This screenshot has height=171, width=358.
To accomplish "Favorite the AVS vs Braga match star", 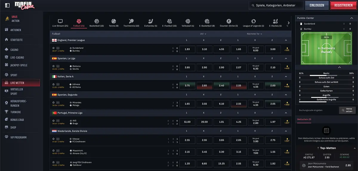I will (x=54, y=121).
